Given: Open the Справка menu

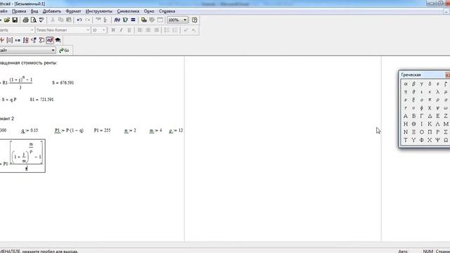Looking at the screenshot, I should click(167, 11).
